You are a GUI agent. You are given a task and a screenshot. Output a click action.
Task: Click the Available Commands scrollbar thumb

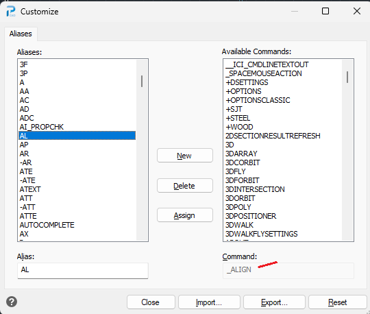coord(347,77)
